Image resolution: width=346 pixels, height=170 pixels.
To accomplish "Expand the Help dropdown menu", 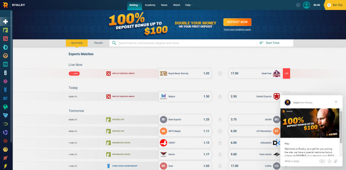I will (189, 5).
